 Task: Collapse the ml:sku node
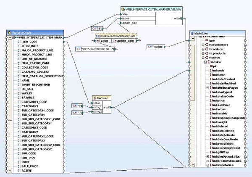205,62
